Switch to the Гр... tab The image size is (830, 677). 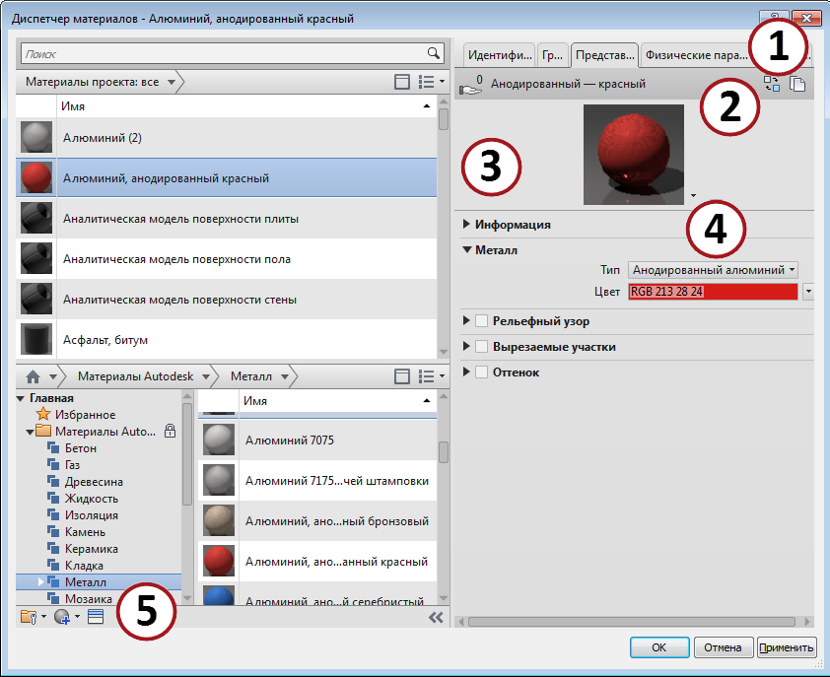[x=553, y=55]
